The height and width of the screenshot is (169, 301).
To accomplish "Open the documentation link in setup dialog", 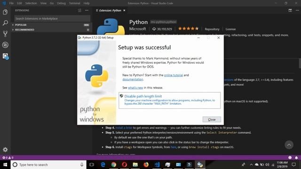I will pos(133,79).
